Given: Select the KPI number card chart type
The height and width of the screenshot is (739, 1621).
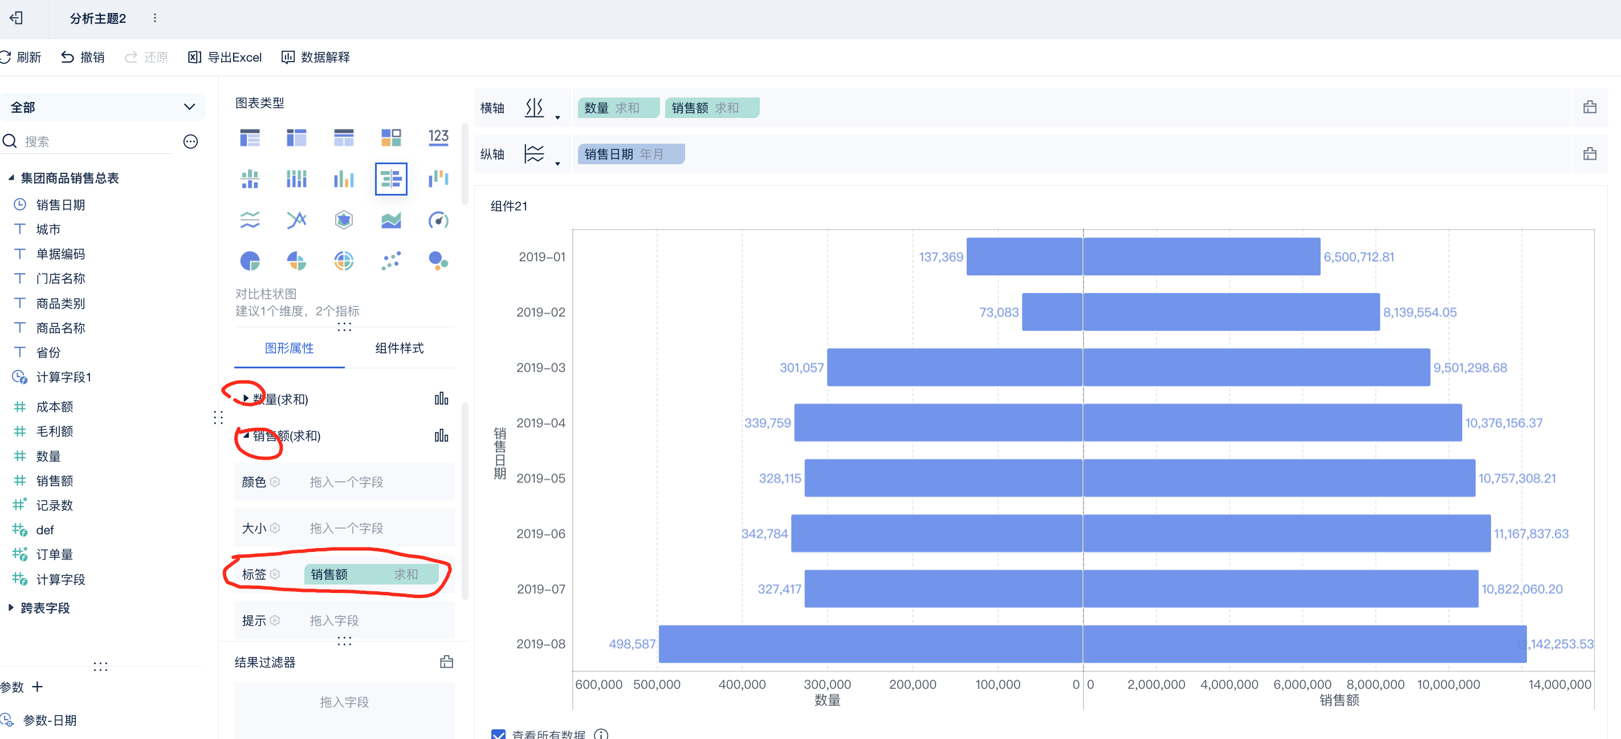Looking at the screenshot, I should pyautogui.click(x=438, y=137).
